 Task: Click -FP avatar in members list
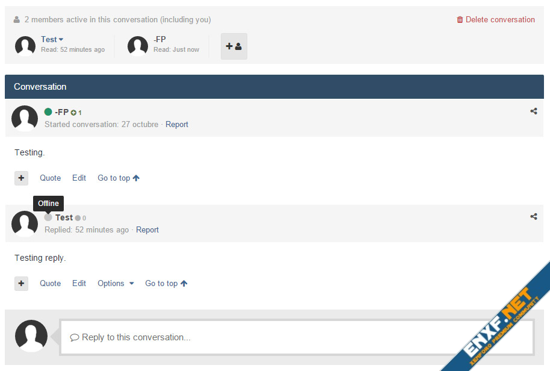pyautogui.click(x=138, y=46)
